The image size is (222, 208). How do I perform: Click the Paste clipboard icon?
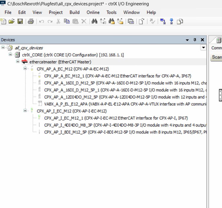point(76,21)
